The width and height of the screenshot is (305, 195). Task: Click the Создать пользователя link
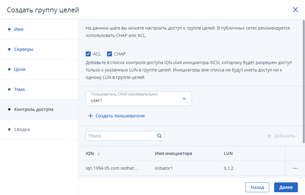[116, 116]
